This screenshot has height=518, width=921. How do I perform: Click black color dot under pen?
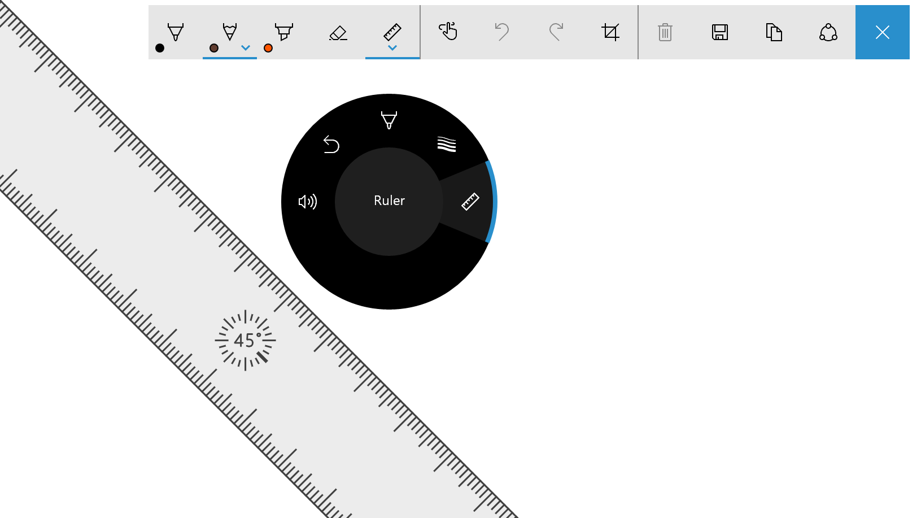tap(160, 48)
